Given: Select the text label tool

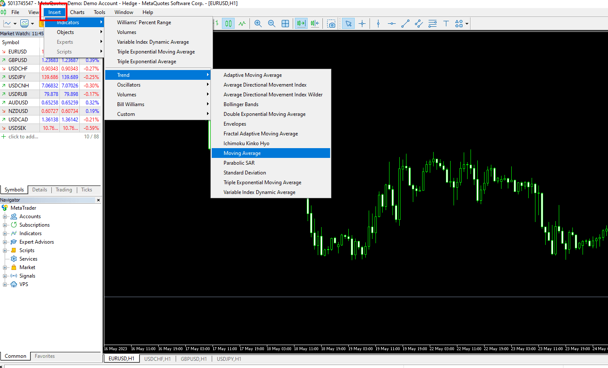Looking at the screenshot, I should tap(446, 23).
